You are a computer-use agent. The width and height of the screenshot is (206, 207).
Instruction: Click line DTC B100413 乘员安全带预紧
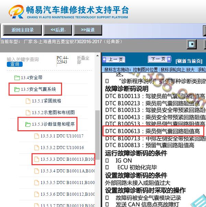click(155, 117)
